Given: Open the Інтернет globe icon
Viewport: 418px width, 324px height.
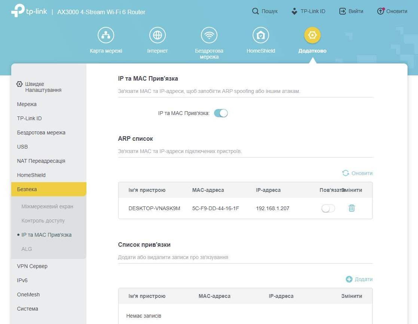Looking at the screenshot, I should 157,35.
